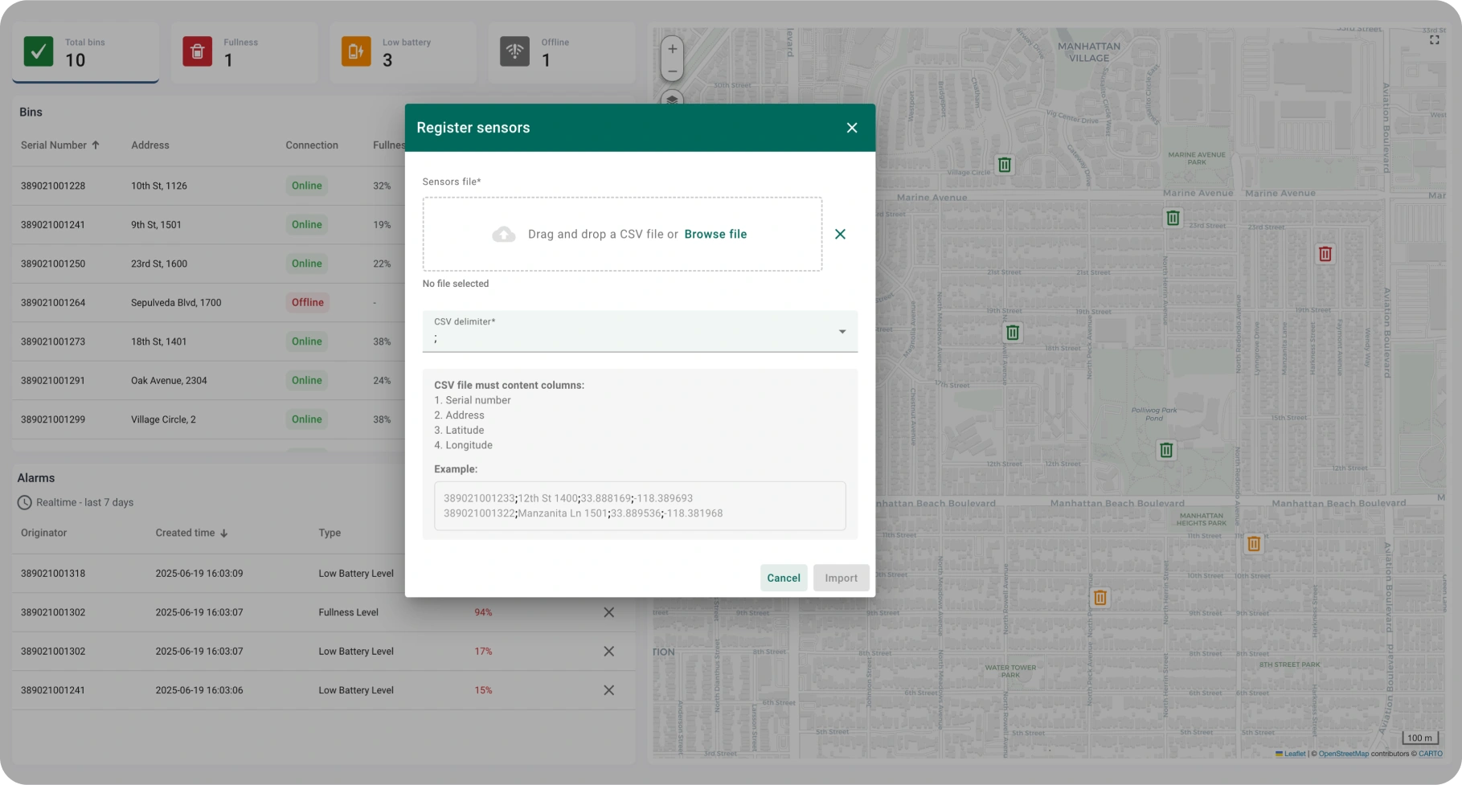Click the Total bins checkmark icon

[x=37, y=51]
